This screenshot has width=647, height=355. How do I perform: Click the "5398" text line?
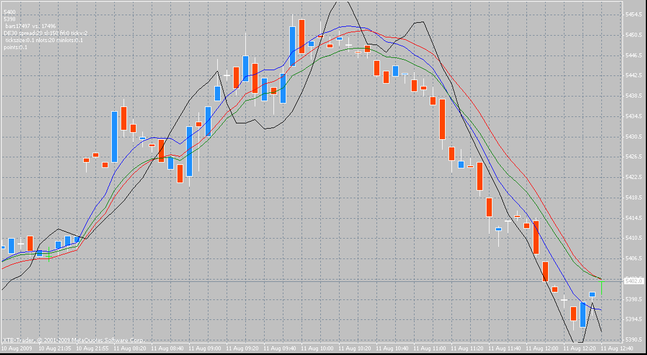(9, 19)
